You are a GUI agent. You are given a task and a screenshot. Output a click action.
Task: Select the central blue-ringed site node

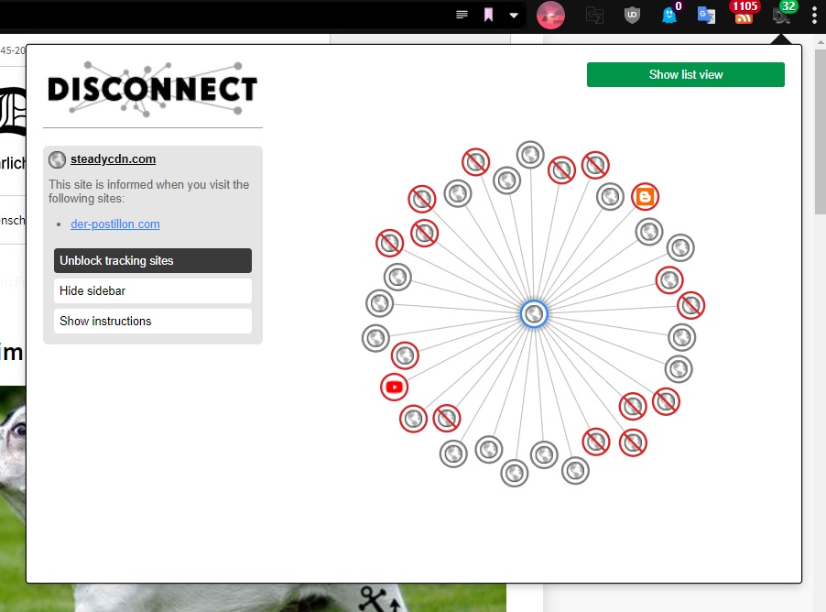534,314
